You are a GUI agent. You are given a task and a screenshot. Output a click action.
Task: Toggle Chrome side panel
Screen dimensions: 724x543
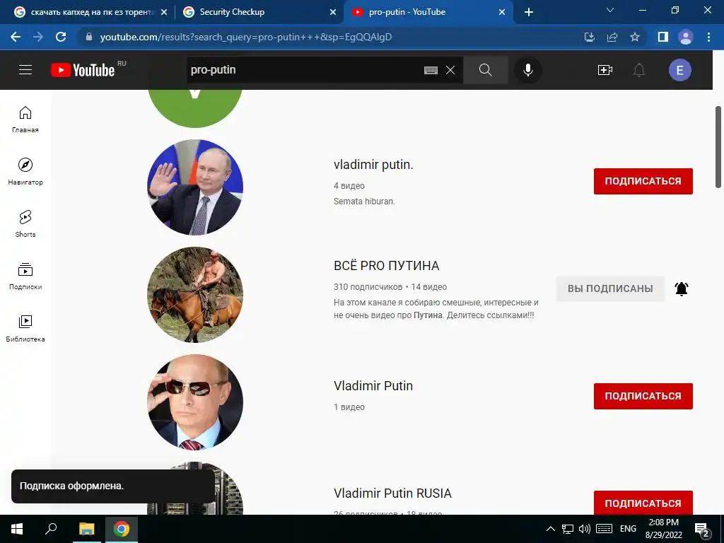pos(663,37)
